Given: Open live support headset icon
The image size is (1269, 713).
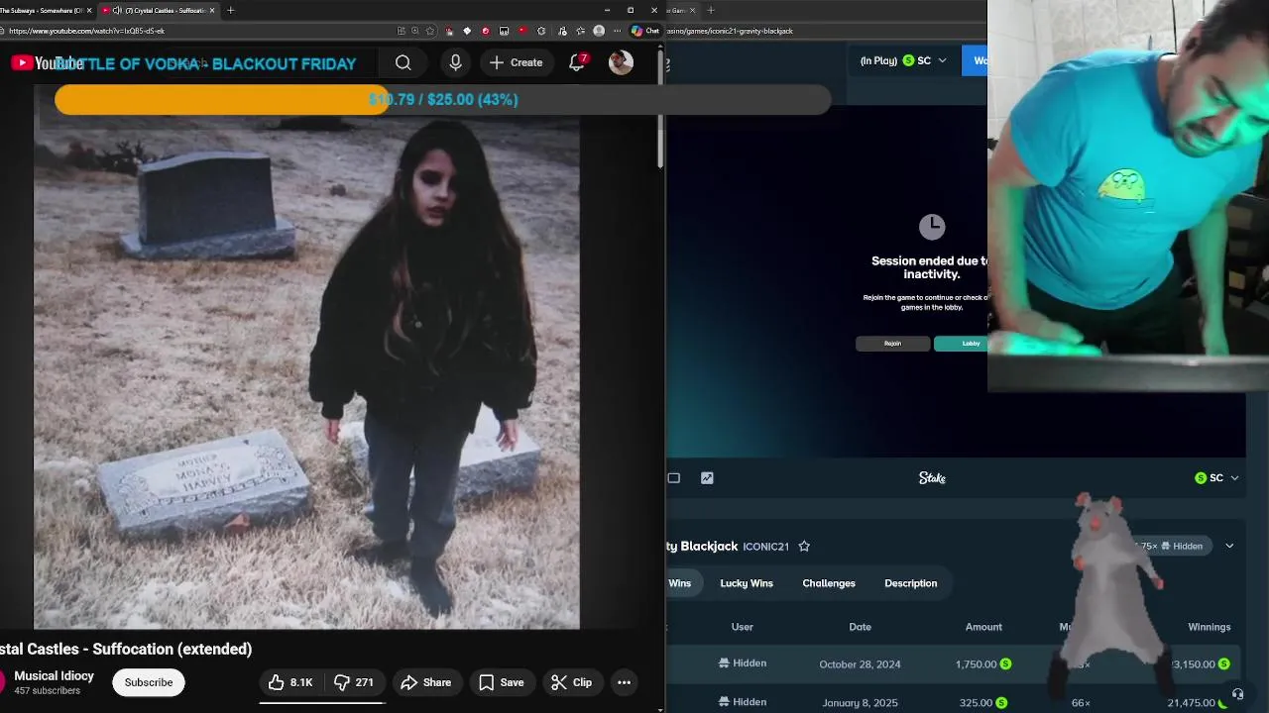Looking at the screenshot, I should (x=1237, y=694).
